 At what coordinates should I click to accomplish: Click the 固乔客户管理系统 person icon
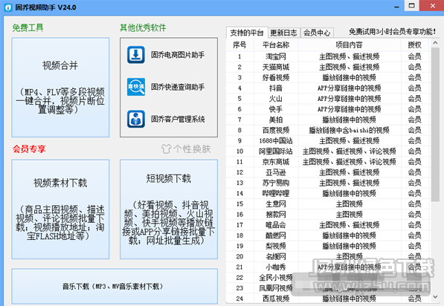(x=136, y=119)
